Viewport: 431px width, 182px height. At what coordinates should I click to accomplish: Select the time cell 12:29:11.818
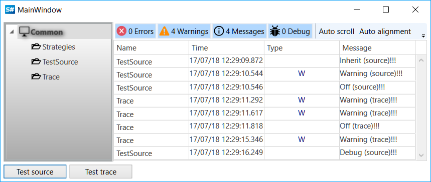[226, 126]
